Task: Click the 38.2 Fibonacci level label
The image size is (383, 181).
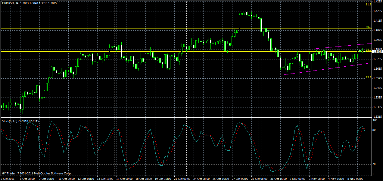Action: 368,50
